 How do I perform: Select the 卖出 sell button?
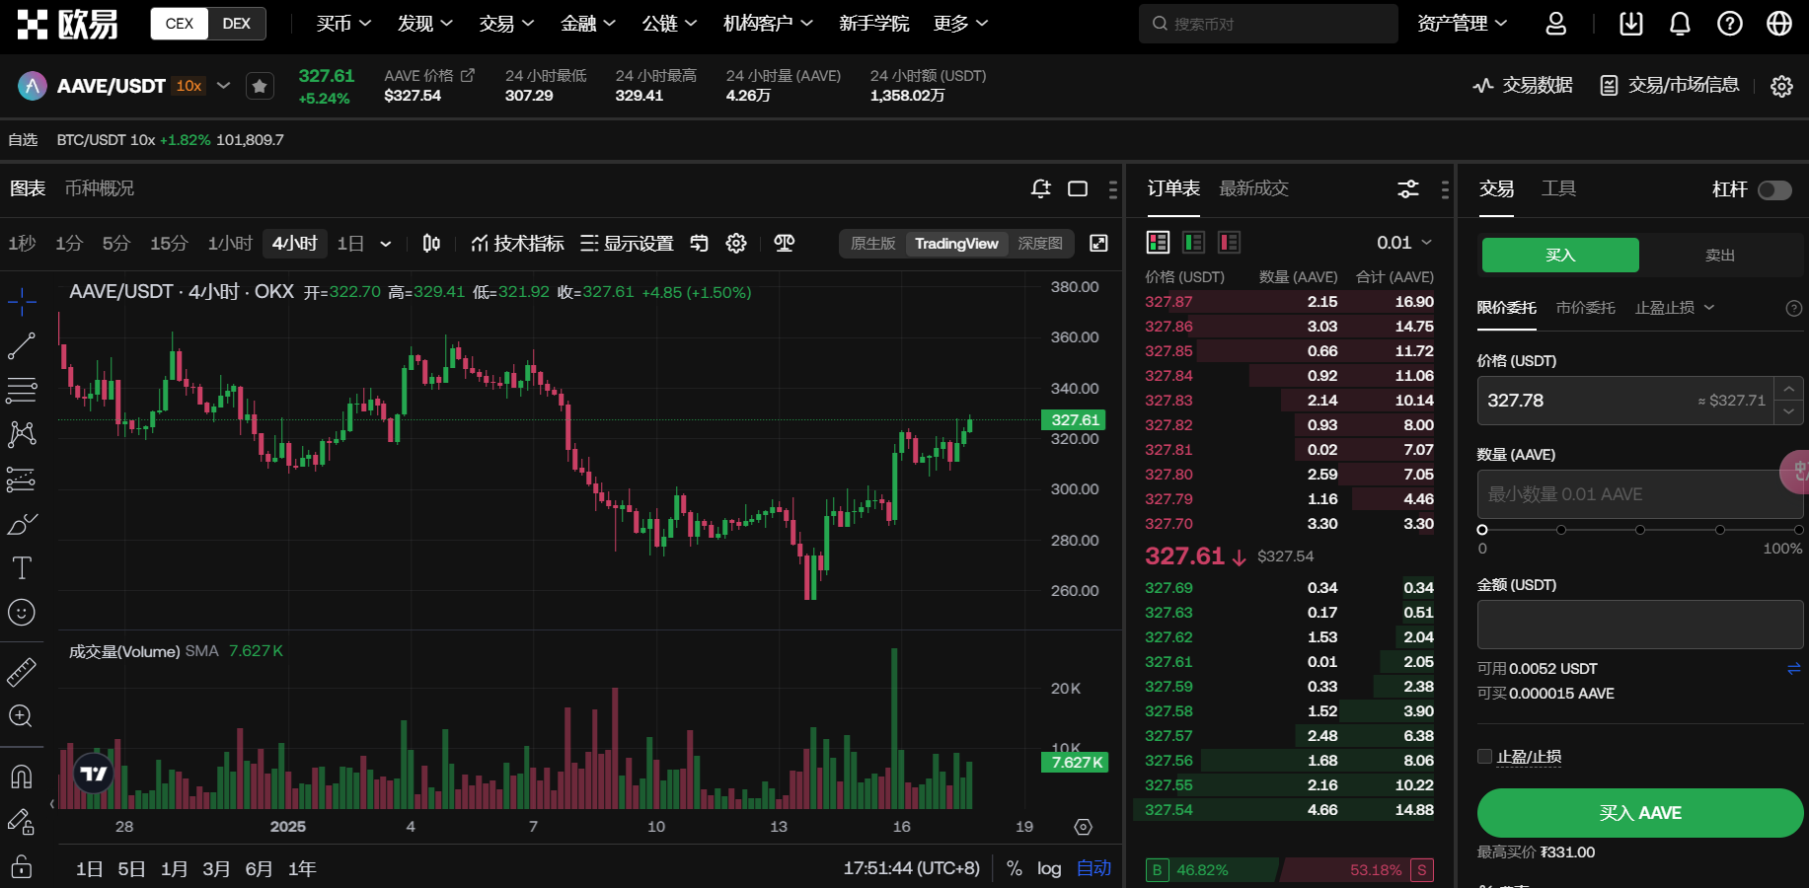click(x=1719, y=256)
